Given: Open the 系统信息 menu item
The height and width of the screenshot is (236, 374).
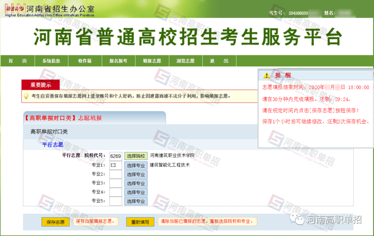Looking at the screenshot, I should tap(51, 60).
